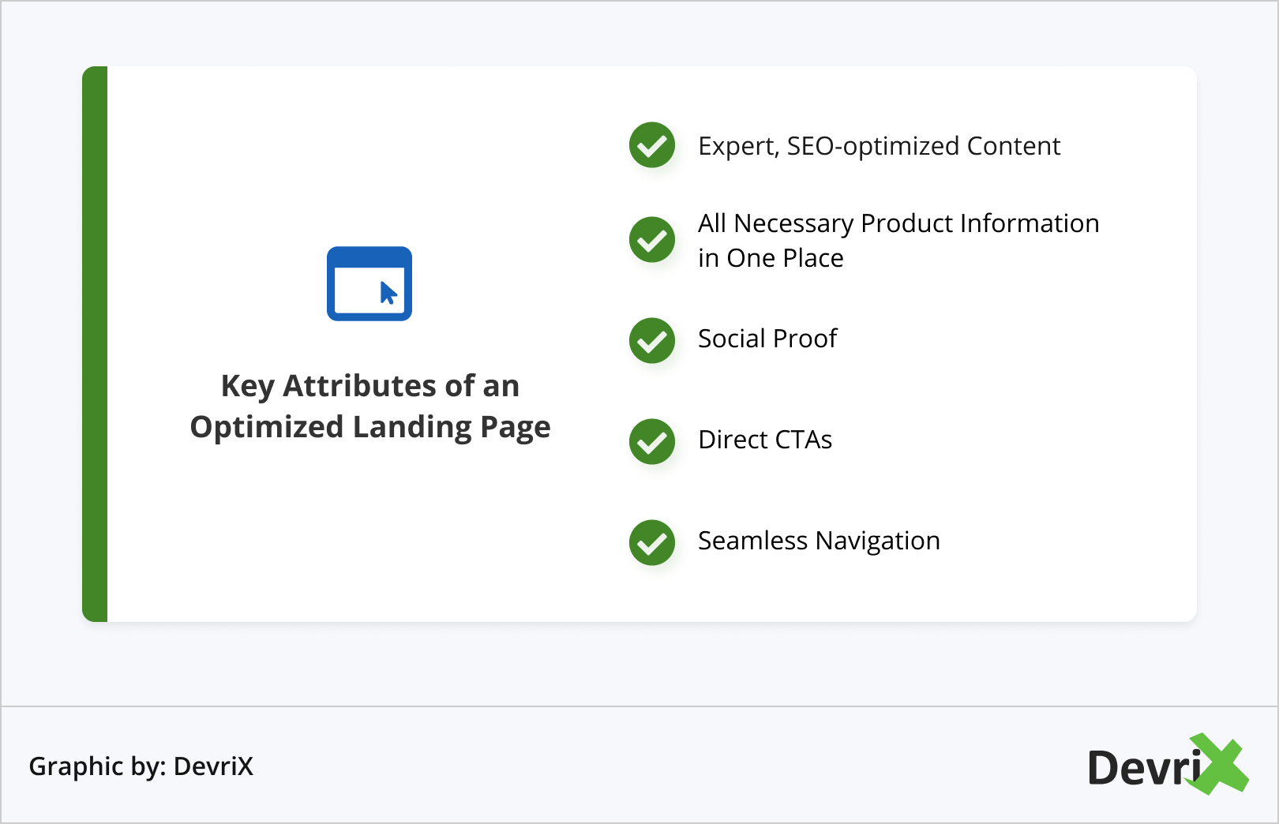Click the Graphic by: DevriX credit text
This screenshot has height=824, width=1279.
(x=141, y=766)
